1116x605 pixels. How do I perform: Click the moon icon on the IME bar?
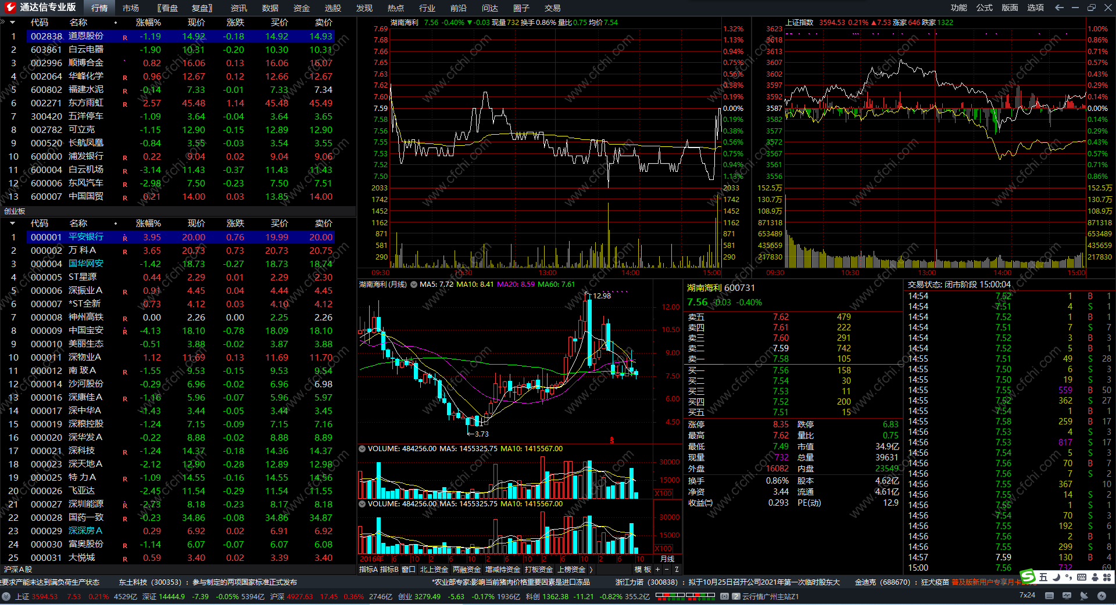(x=1056, y=577)
